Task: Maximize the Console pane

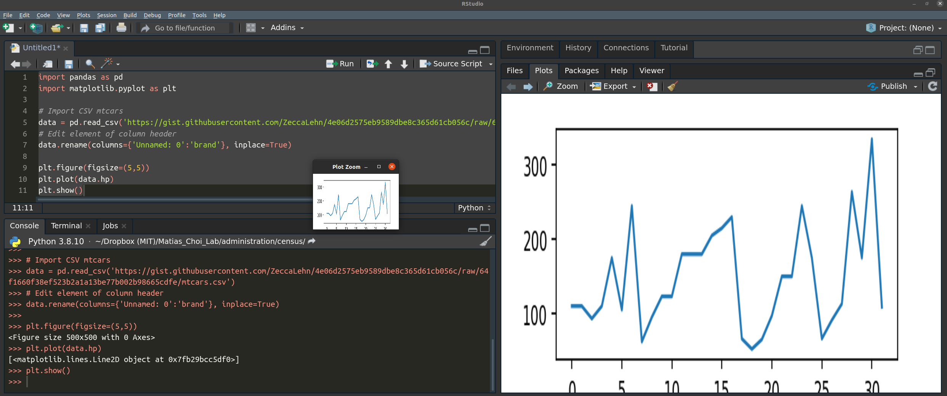Action: [485, 228]
